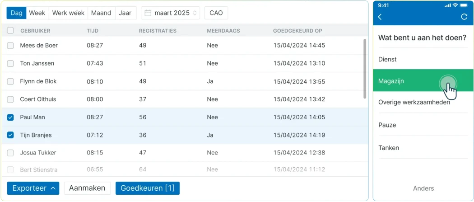Image resolution: width=474 pixels, height=202 pixels.
Task: Switch to the Maand view tab
Action: 101,13
